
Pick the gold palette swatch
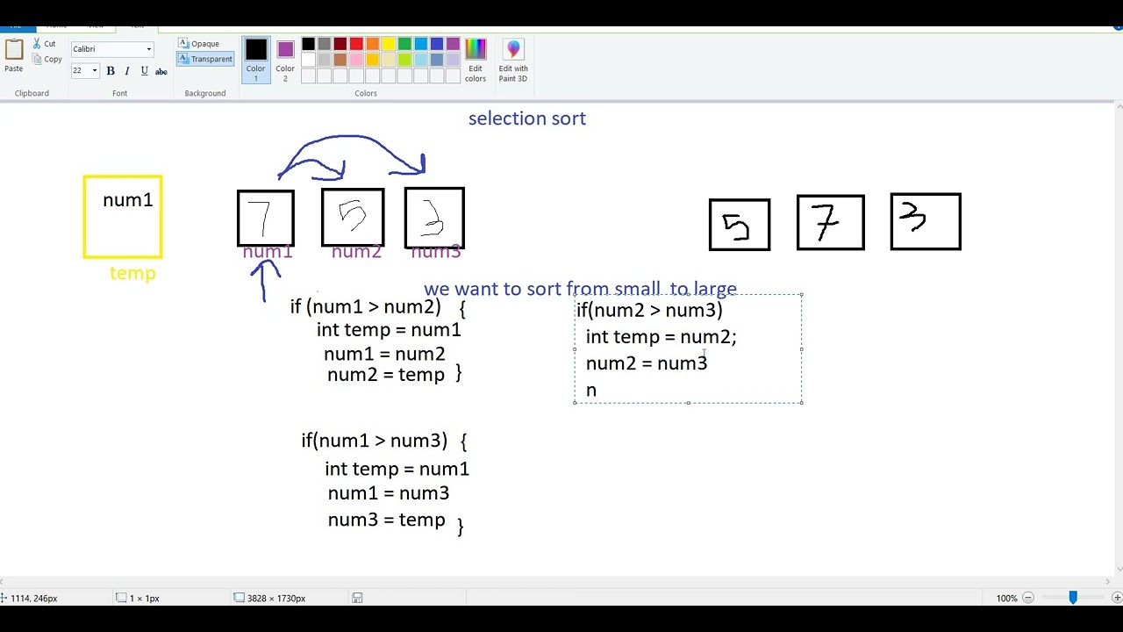pos(372,60)
